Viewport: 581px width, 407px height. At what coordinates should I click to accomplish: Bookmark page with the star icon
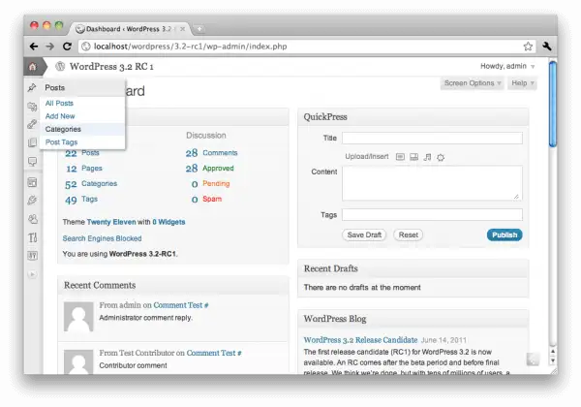tap(528, 47)
